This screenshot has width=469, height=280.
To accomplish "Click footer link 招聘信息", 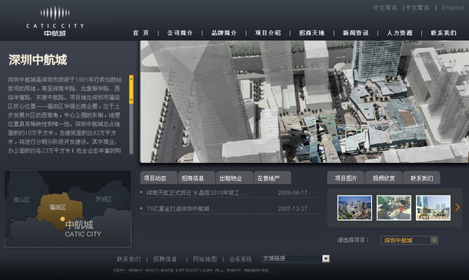I will click(165, 259).
